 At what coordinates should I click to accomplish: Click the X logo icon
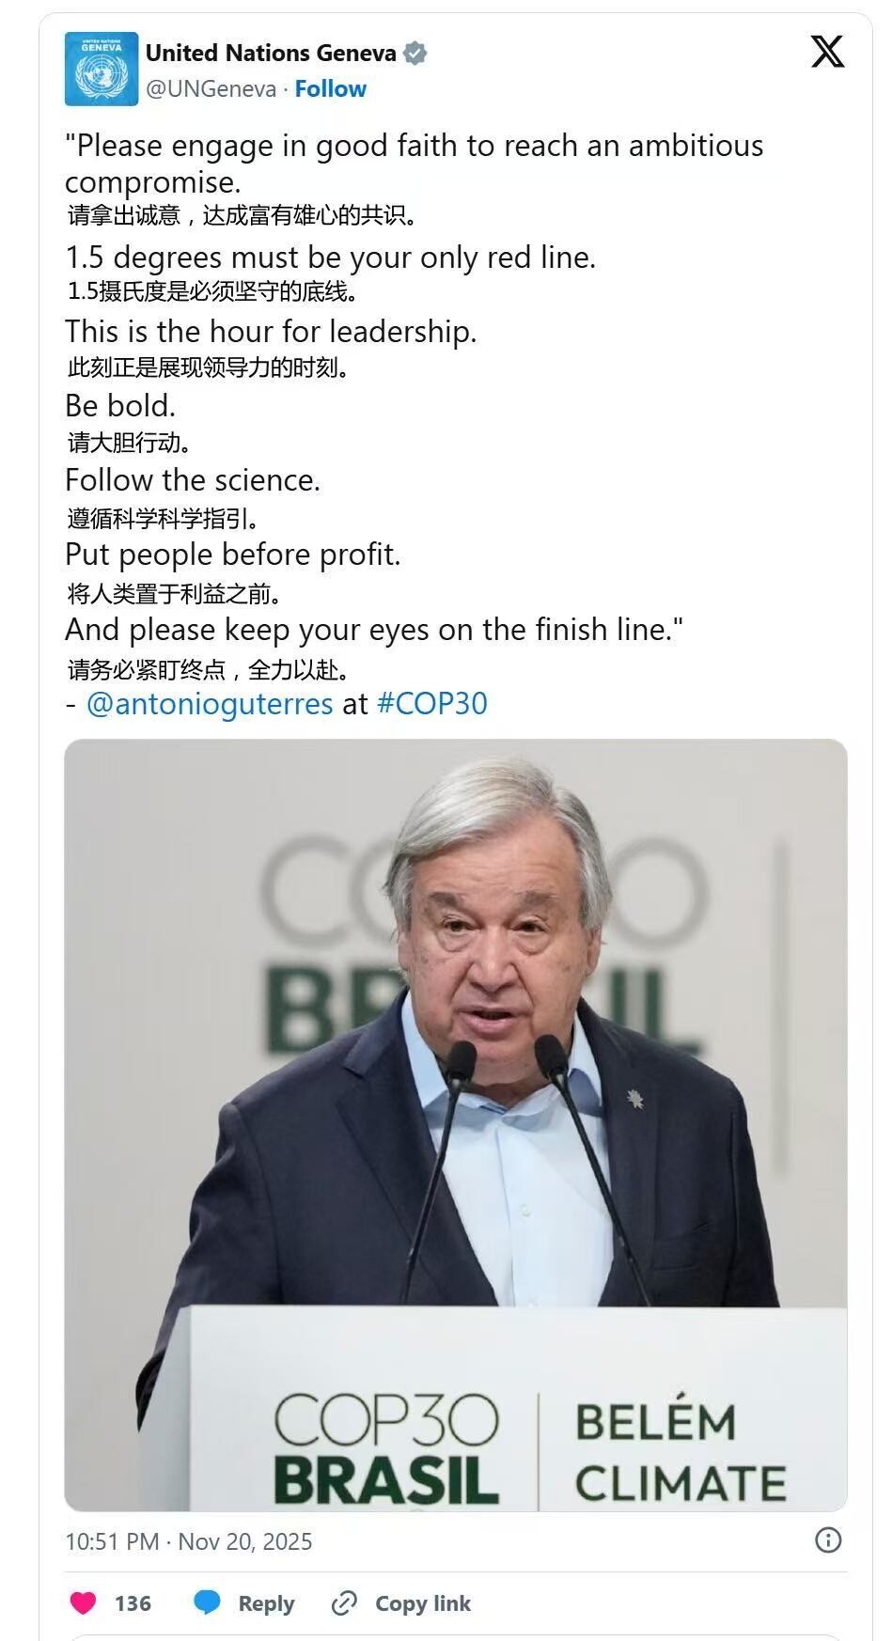[x=827, y=51]
